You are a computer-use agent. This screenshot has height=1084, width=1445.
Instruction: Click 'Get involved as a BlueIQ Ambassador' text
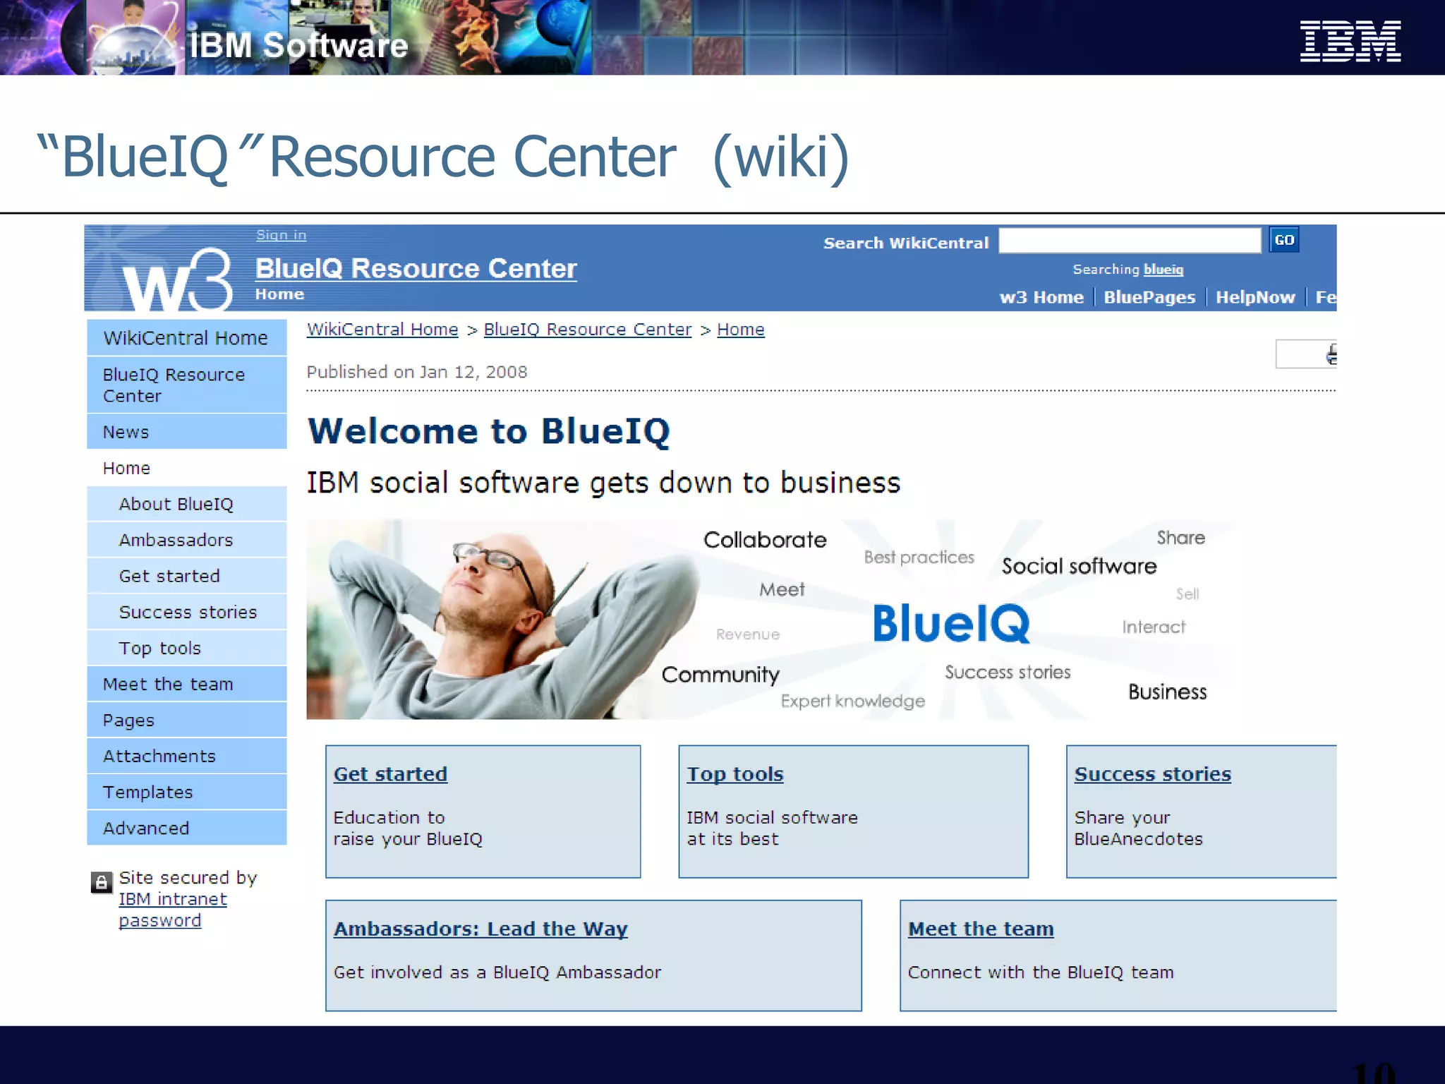(497, 972)
